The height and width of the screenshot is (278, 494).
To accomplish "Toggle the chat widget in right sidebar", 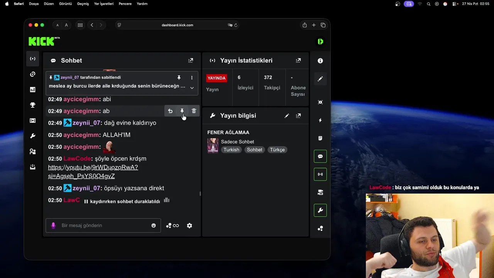I will [x=320, y=156].
